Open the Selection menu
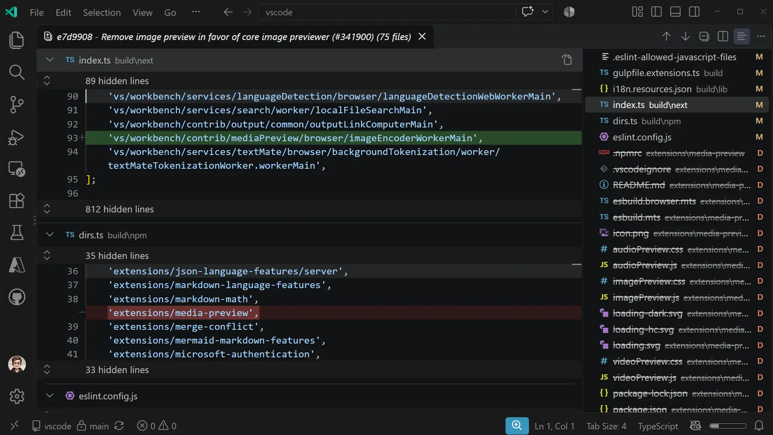 pos(102,12)
